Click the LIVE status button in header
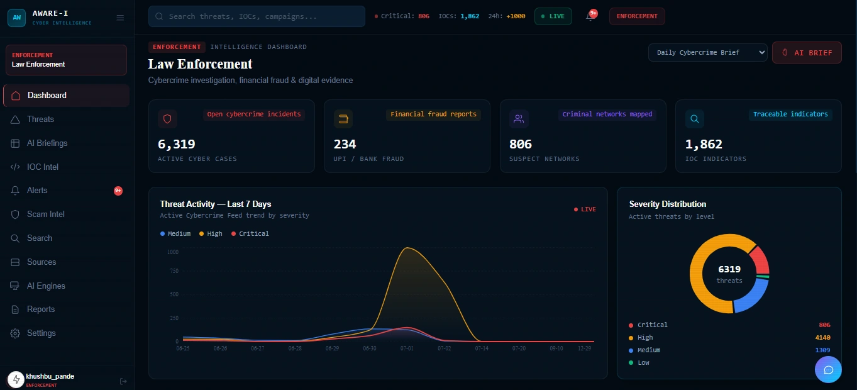The image size is (857, 390). pyautogui.click(x=553, y=16)
